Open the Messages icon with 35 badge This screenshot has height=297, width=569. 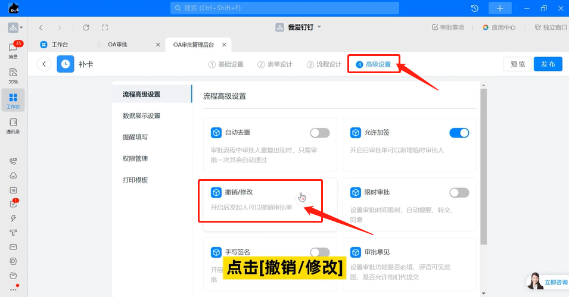[14, 50]
